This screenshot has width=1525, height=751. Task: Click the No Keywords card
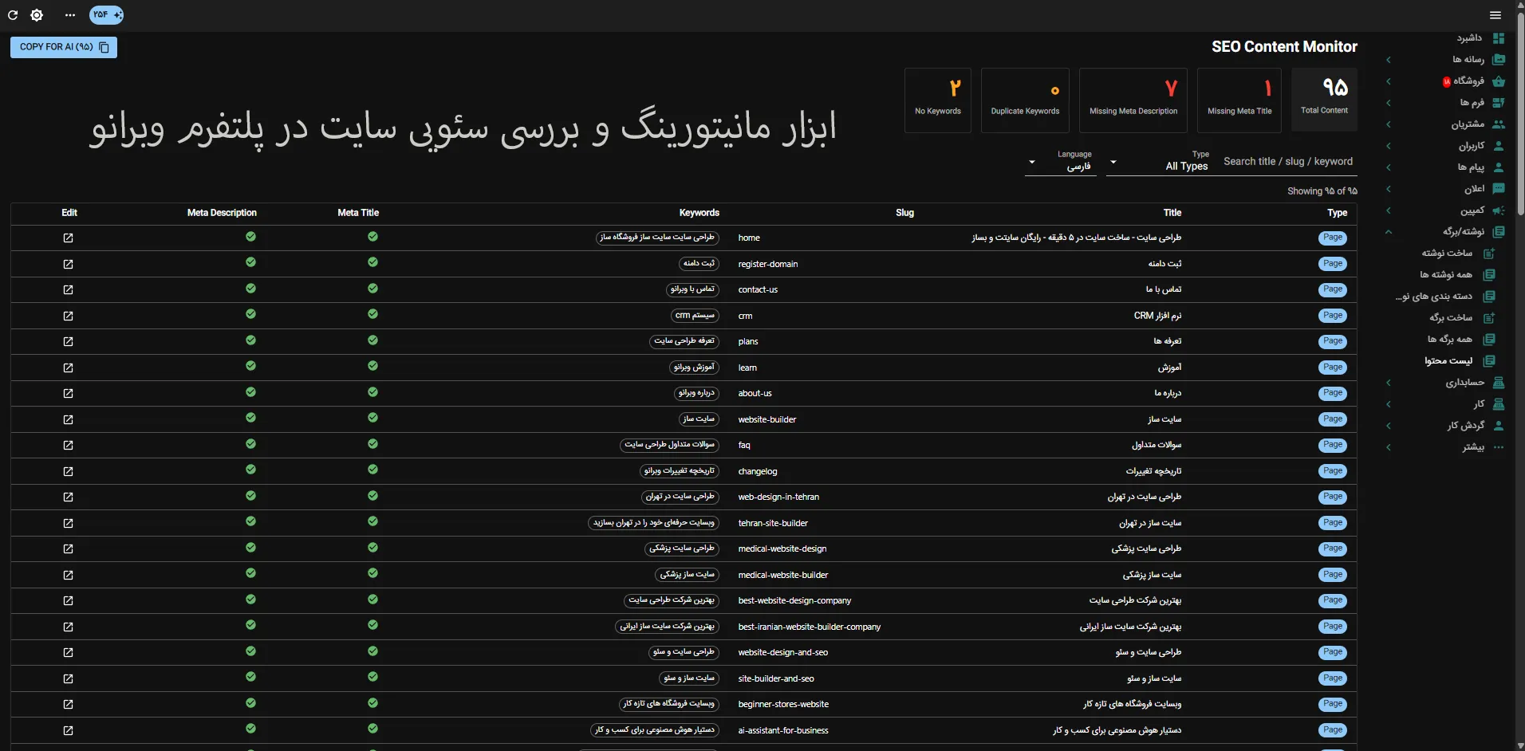coord(938,100)
